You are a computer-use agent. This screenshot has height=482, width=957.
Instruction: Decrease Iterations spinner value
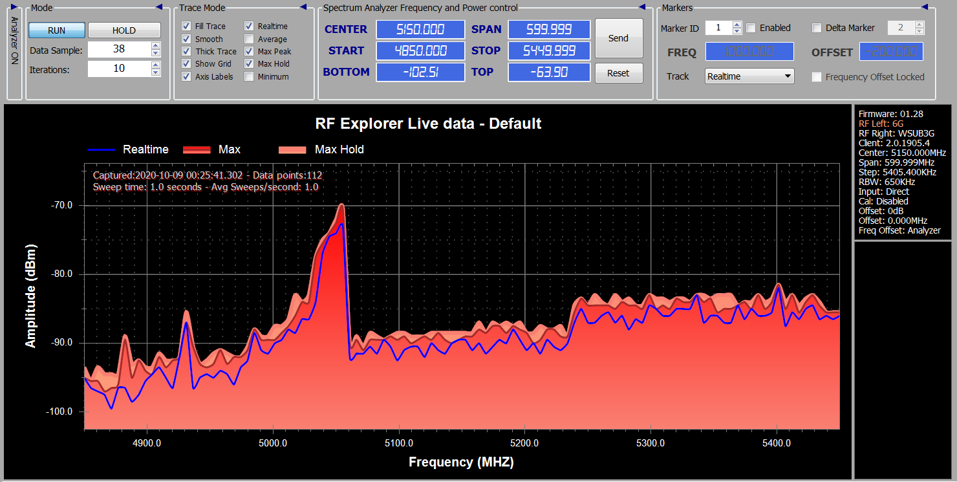pyautogui.click(x=155, y=72)
